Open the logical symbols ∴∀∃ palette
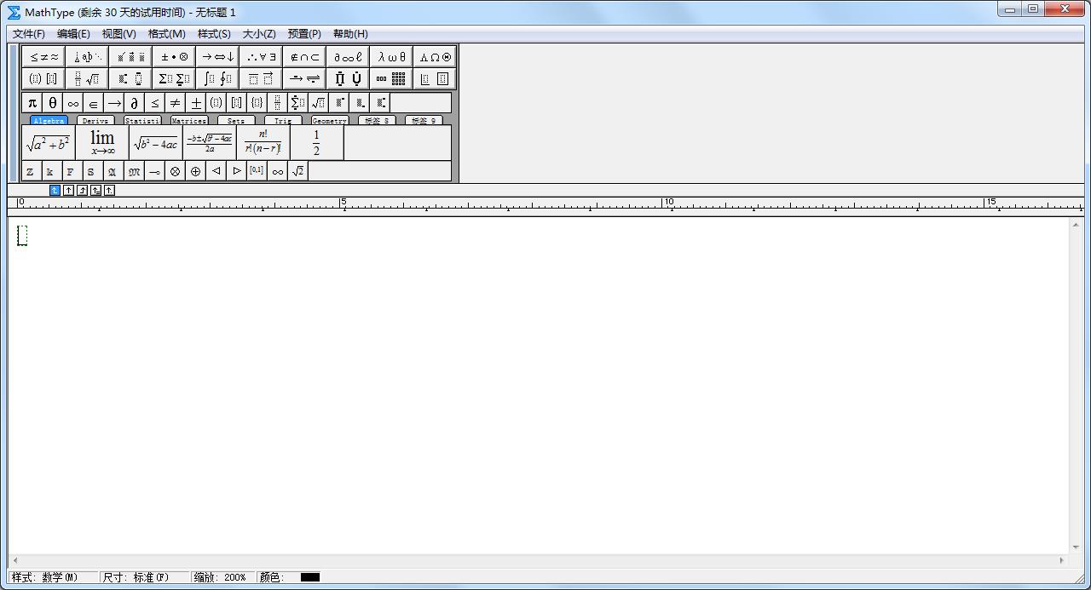The height and width of the screenshot is (590, 1091). [262, 57]
